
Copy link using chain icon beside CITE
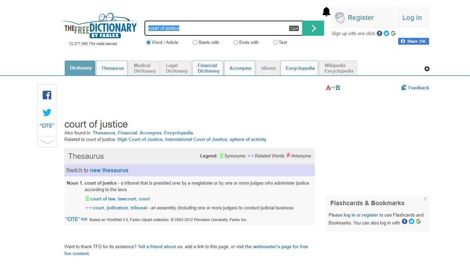point(84,219)
